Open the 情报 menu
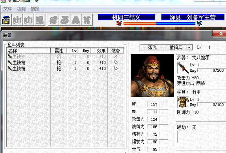The image size is (226, 153). click(35, 9)
